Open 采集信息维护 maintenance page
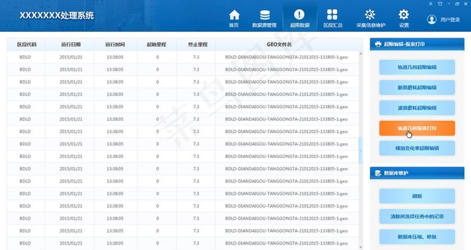471x250 pixels. (371, 19)
